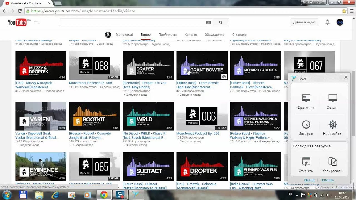Open the Richard Caddock Glow thumbnail

tap(256, 66)
